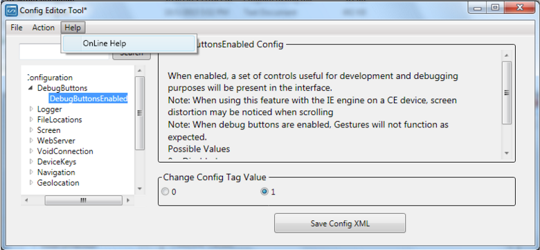Select radio button value 1
The height and width of the screenshot is (250, 540).
(264, 192)
